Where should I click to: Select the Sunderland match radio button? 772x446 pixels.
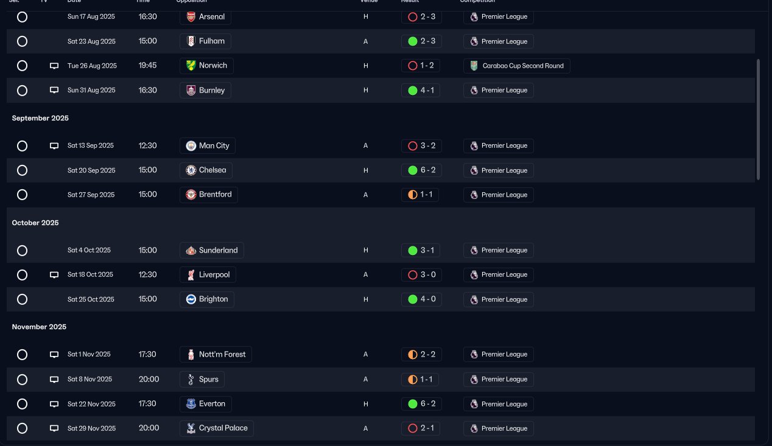click(x=22, y=250)
